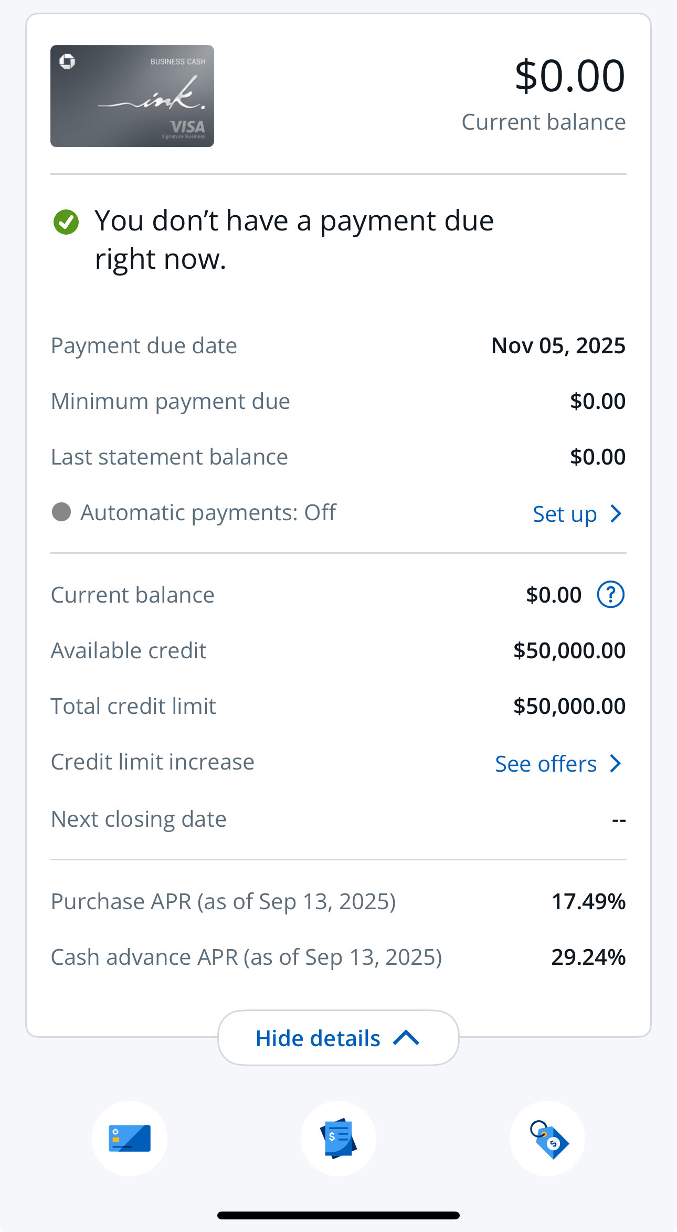This screenshot has width=677, height=1232.
Task: Click the Set up link for automatic payments
Action: 564,513
